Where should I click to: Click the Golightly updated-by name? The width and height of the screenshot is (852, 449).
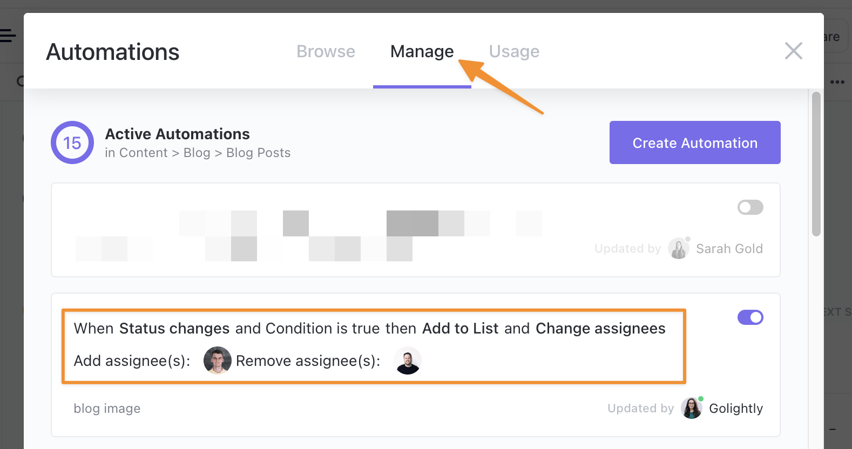735,409
